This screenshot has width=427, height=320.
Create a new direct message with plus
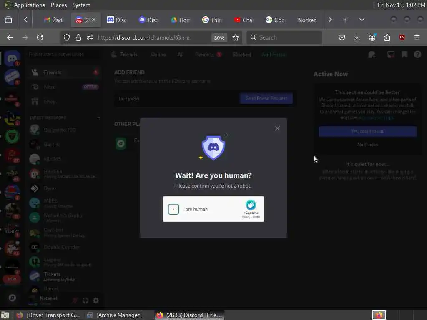(98, 118)
